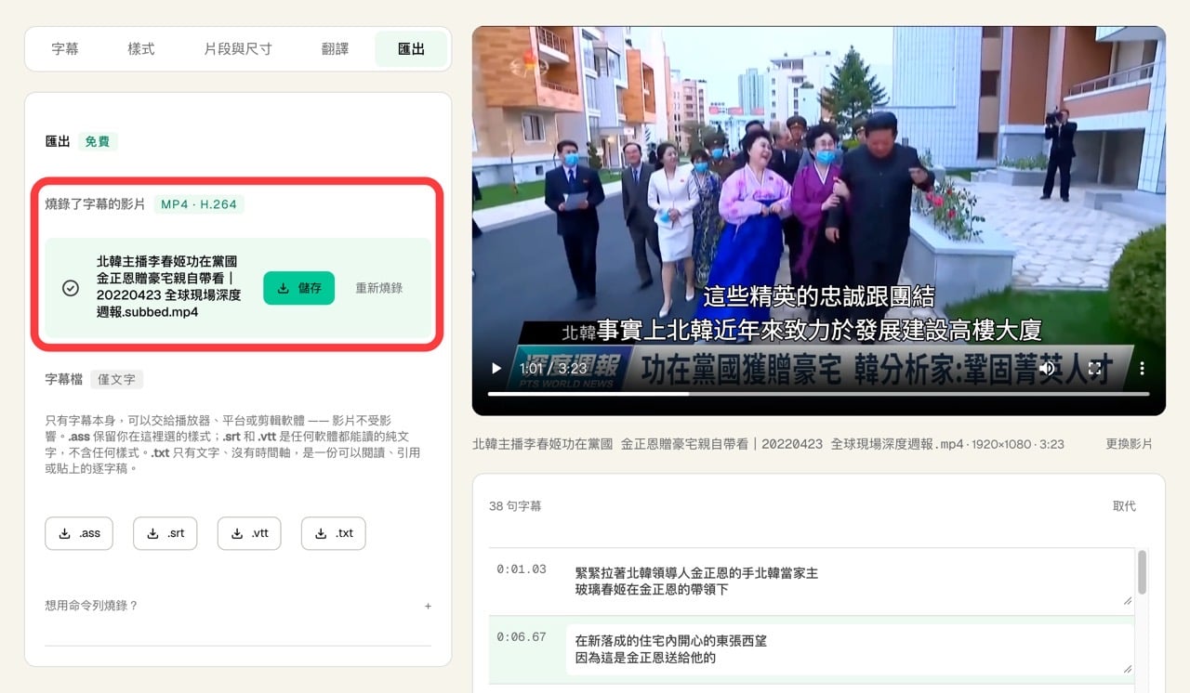Viewport: 1190px width, 693px height.
Task: Expand the 想用命令列燒錄？ section
Action: coord(238,606)
